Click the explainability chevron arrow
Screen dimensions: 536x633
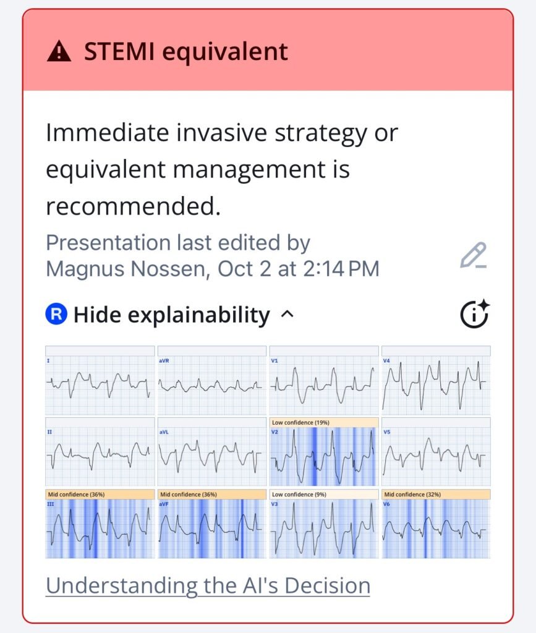pyautogui.click(x=287, y=315)
